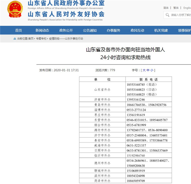Screen dimensions: 191x184
Task: Click the 枣庄市外办 cell
Action: point(102,115)
